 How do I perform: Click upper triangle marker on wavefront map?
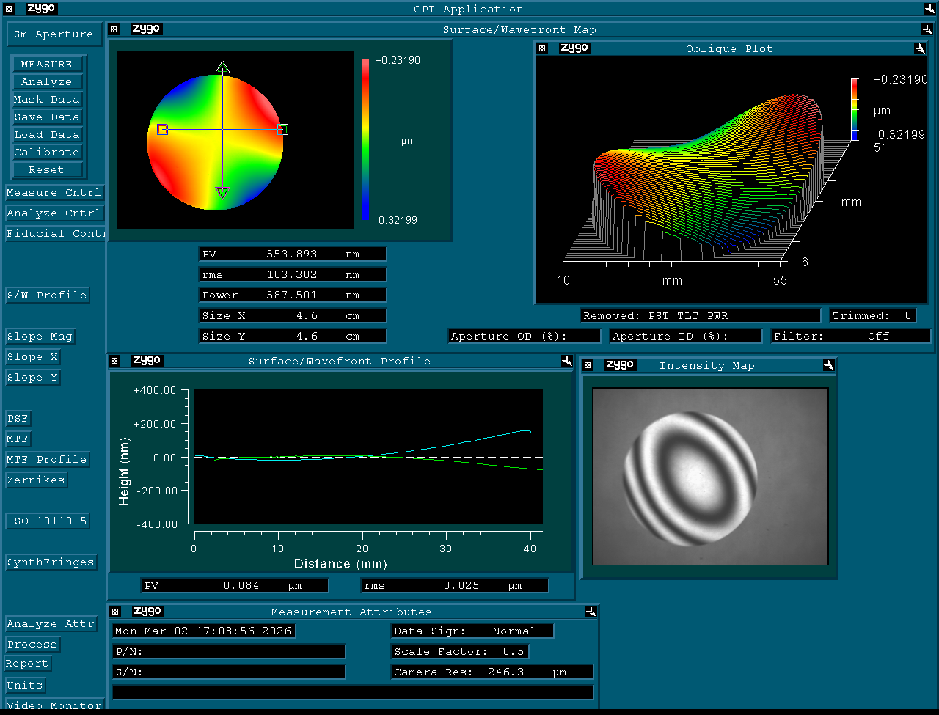[x=222, y=68]
